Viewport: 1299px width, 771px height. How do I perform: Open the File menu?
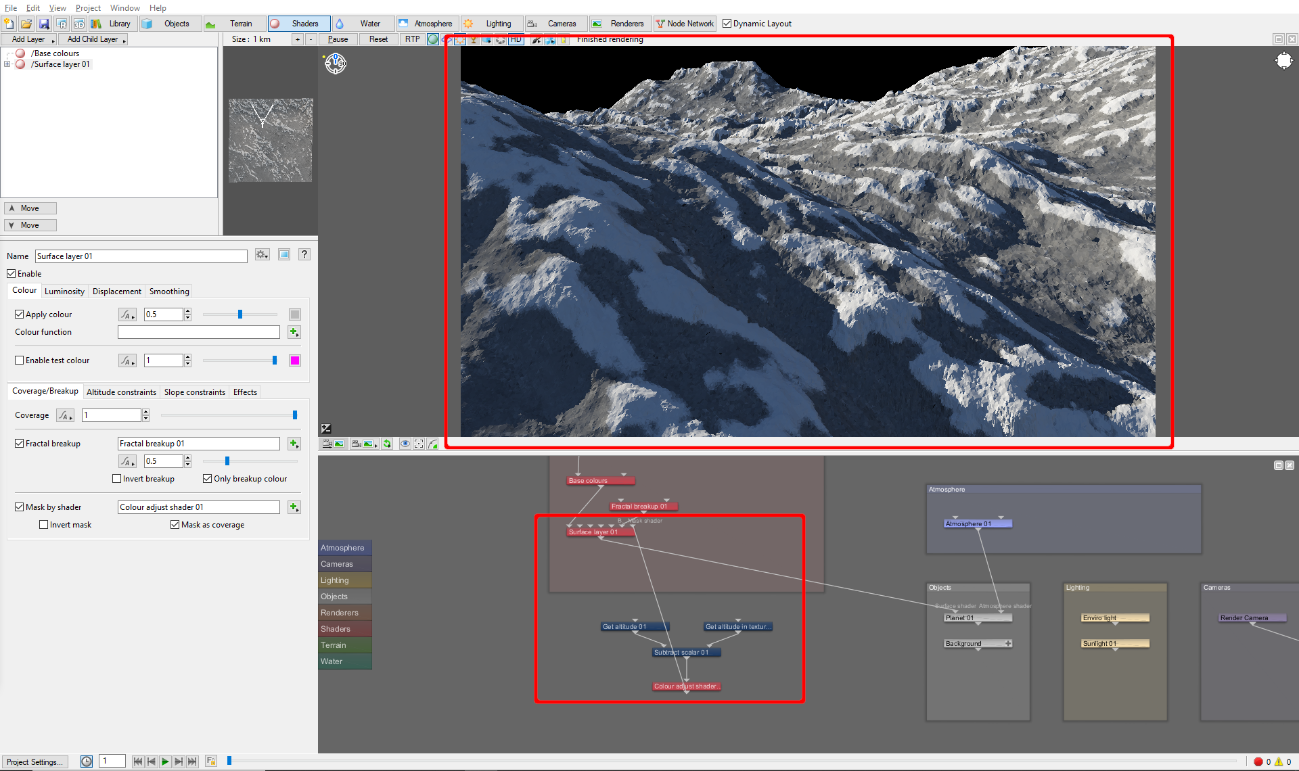tap(11, 8)
